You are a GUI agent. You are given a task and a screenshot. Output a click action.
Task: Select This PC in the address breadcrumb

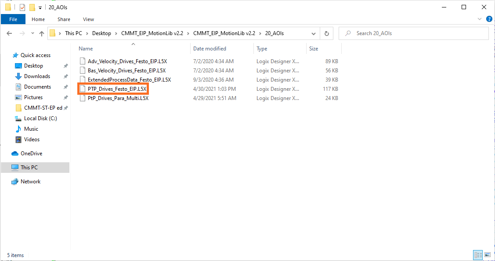[73, 33]
